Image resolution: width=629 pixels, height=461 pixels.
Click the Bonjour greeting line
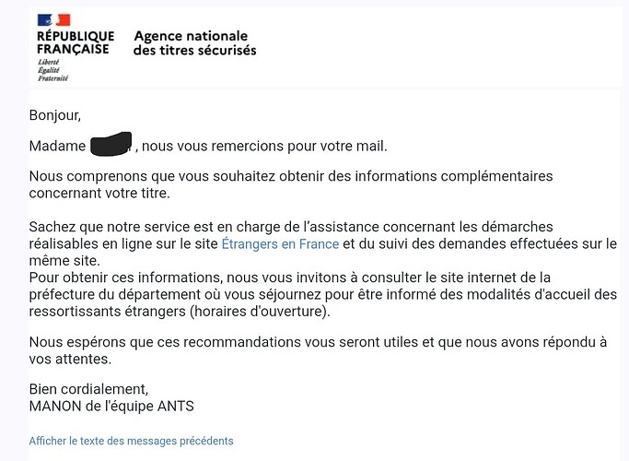coord(55,115)
